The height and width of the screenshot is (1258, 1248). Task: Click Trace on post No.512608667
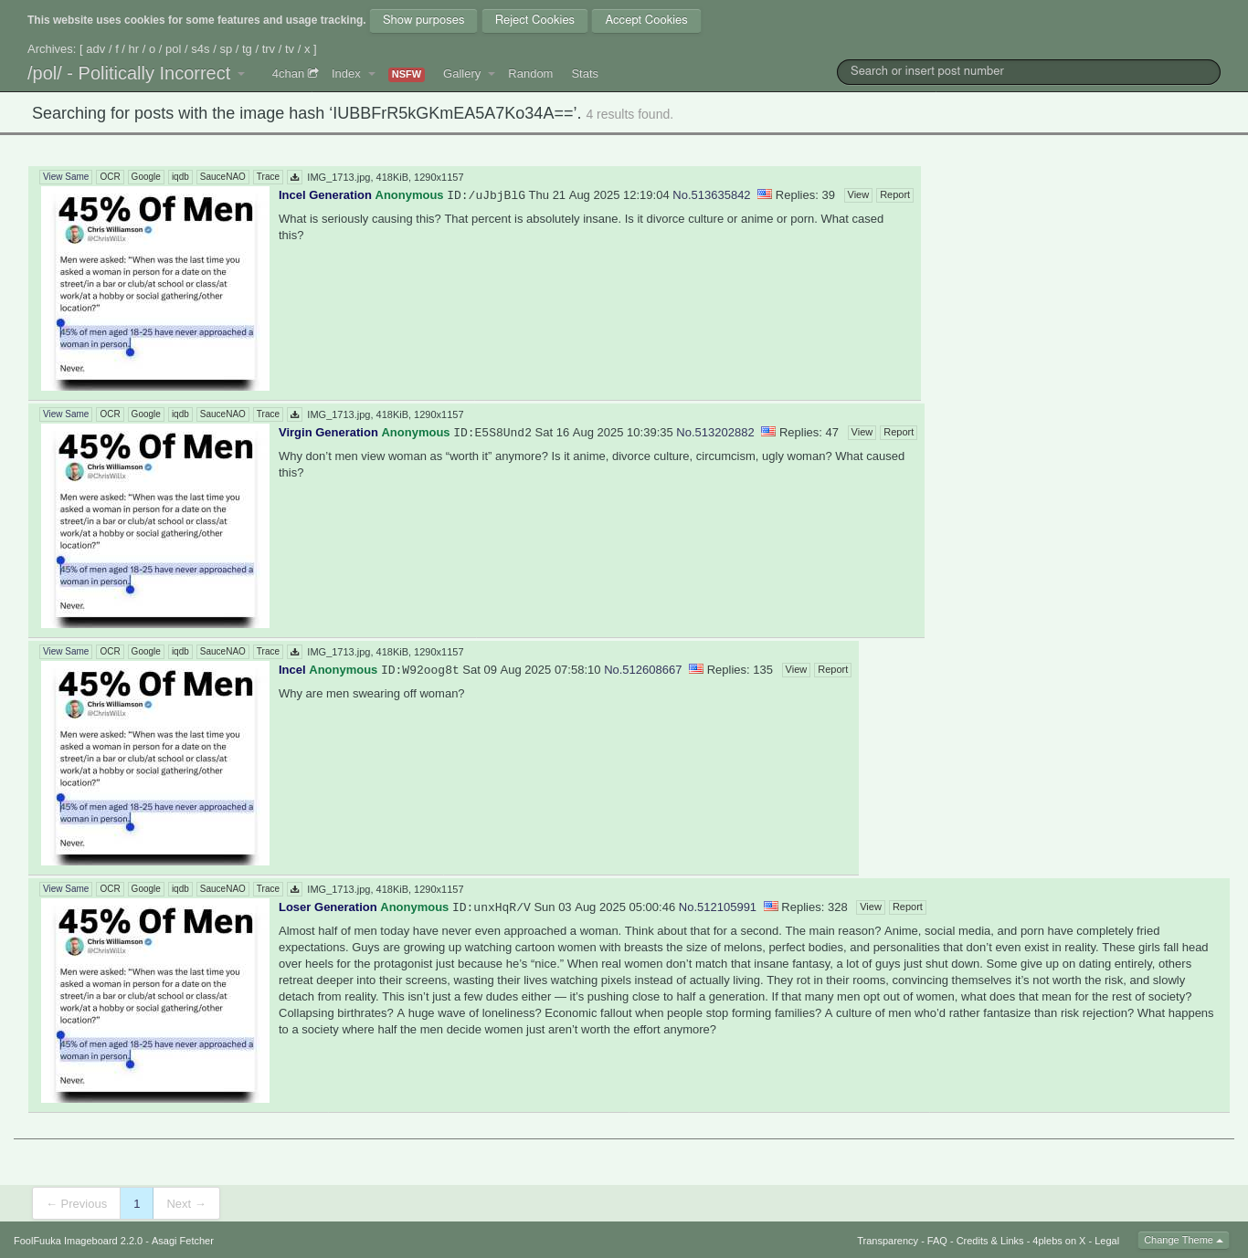268,652
